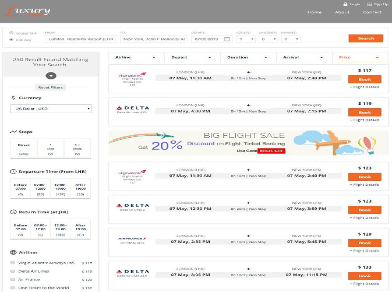Open the Infants count dropdown
This screenshot has height=292, width=392.
tap(290, 39)
